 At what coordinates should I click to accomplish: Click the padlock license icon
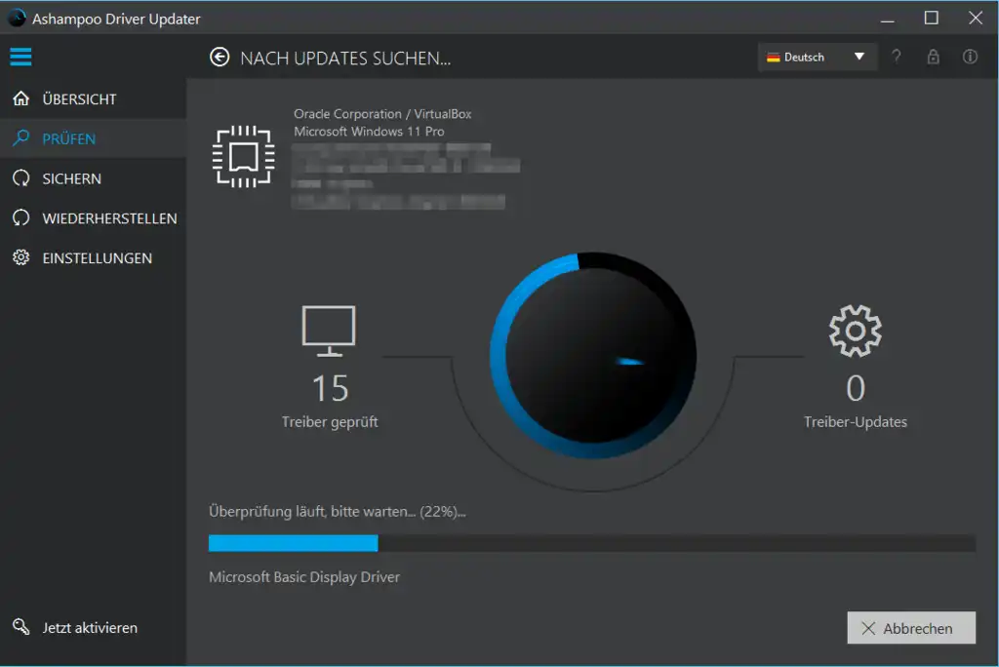click(933, 57)
